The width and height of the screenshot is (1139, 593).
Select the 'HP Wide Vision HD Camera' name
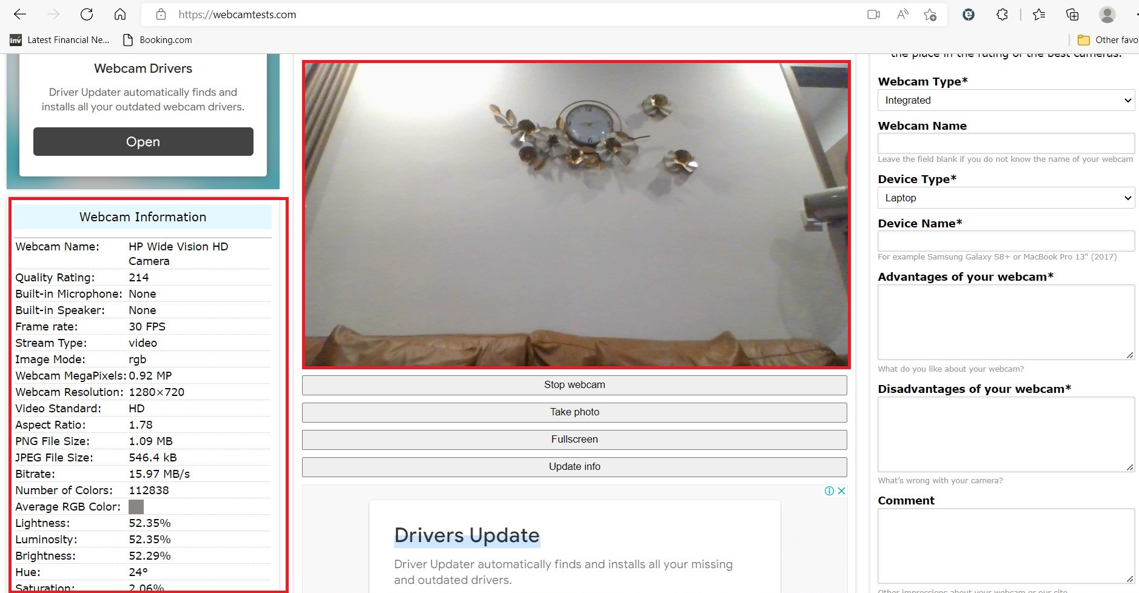[x=178, y=254]
